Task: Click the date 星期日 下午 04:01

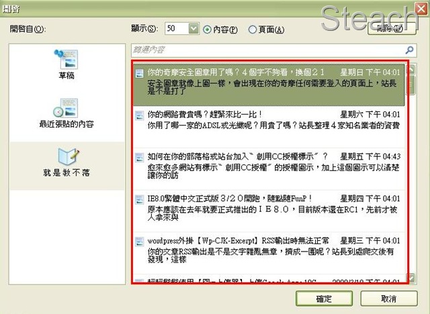Action: point(370,72)
